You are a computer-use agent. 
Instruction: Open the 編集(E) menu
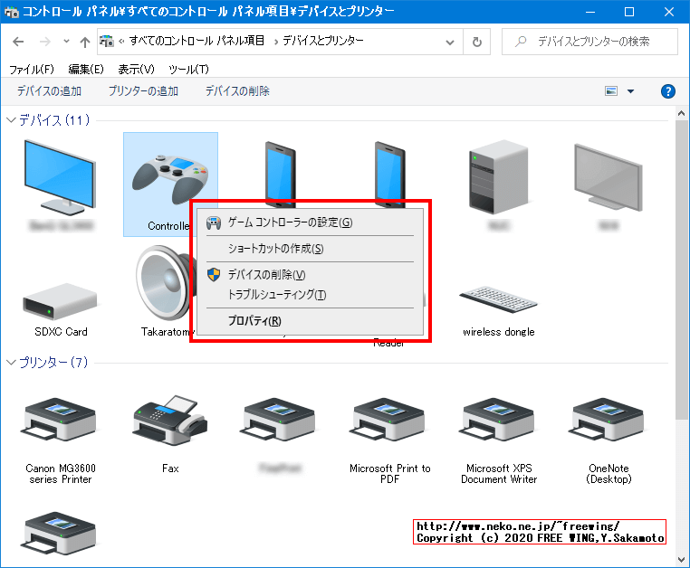point(86,69)
